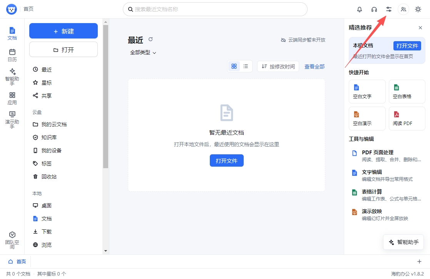This screenshot has width=430, height=279.
Task: Open the 文档 section in left rail
Action: tap(12, 34)
